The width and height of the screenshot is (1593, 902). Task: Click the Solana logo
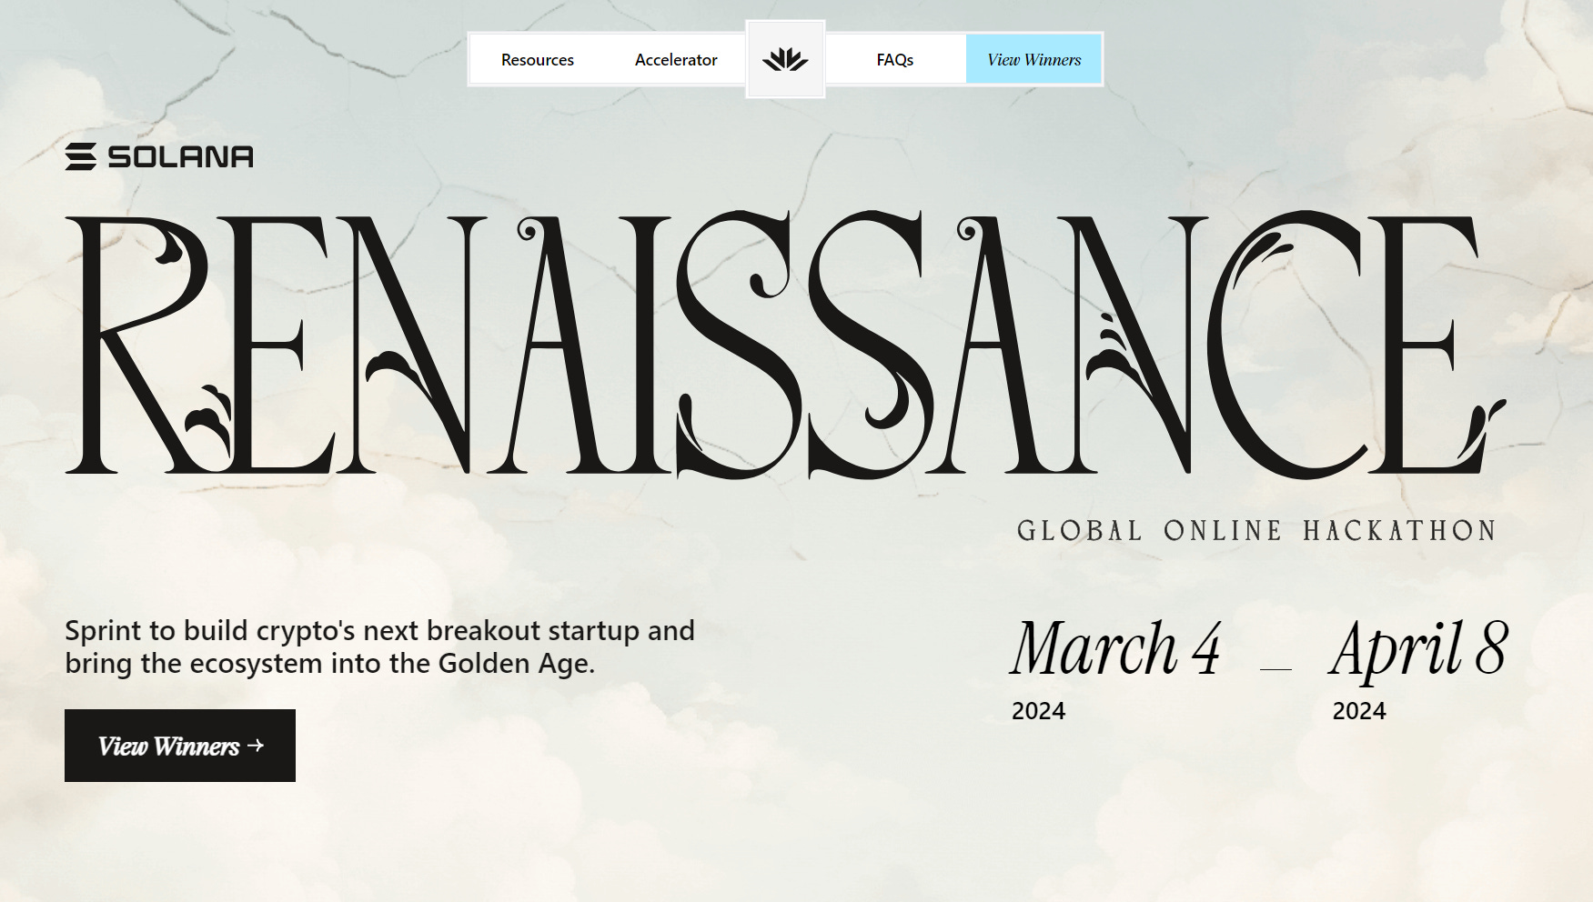pyautogui.click(x=159, y=156)
